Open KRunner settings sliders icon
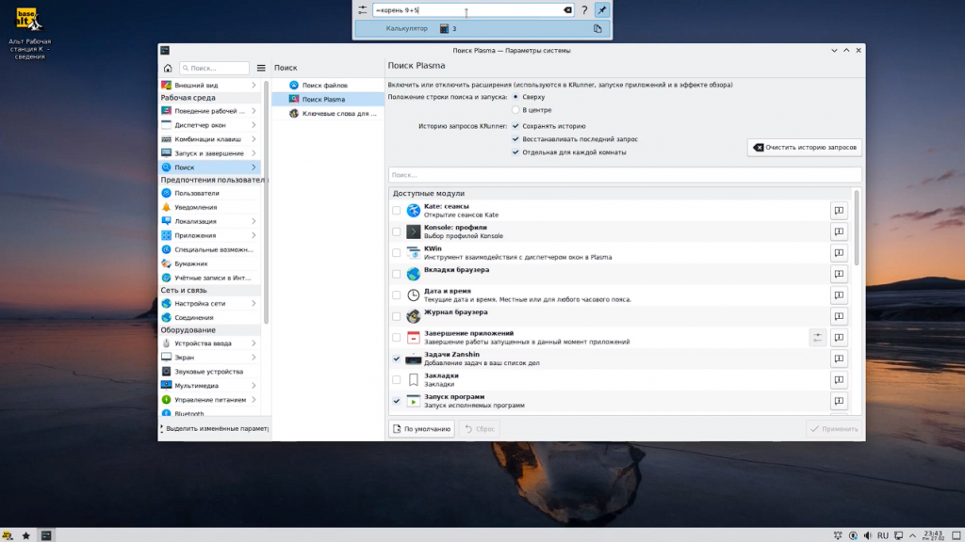 (363, 9)
